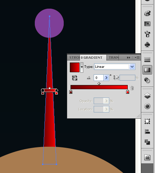Screen dimensions: 155x173
Task: Open the Appearance panel icon
Action: [x=147, y=106]
